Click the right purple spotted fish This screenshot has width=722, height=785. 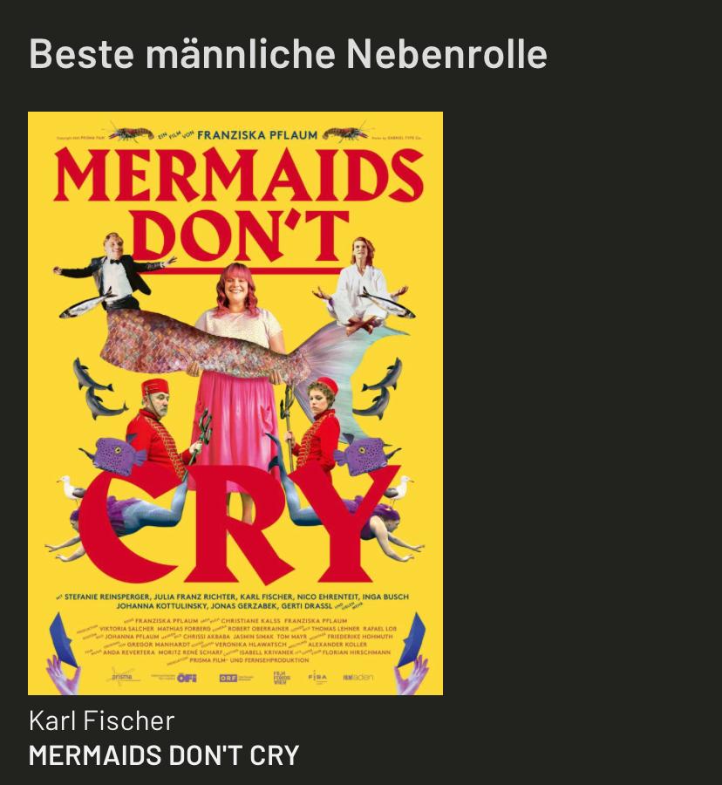point(368,454)
